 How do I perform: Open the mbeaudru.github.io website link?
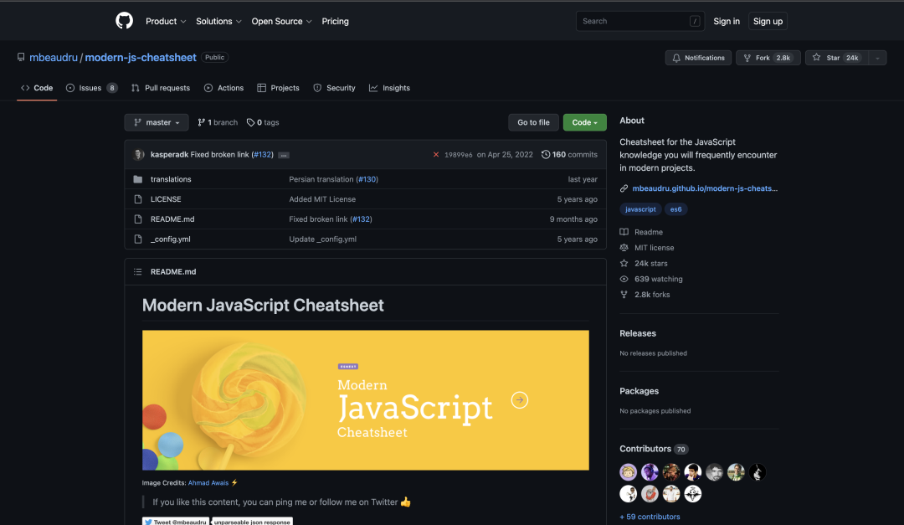coord(705,188)
